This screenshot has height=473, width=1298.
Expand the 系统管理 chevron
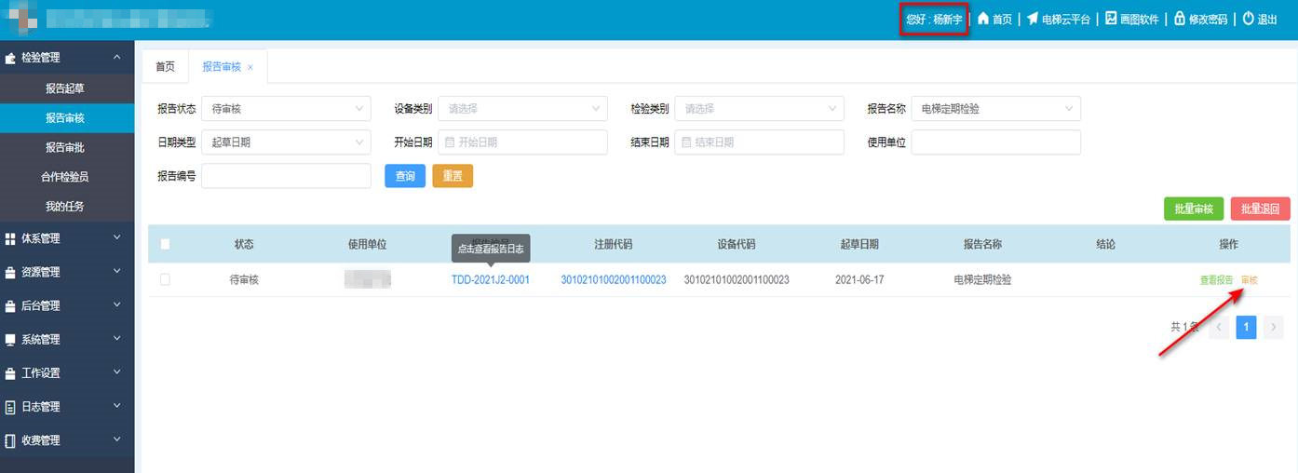coord(117,338)
